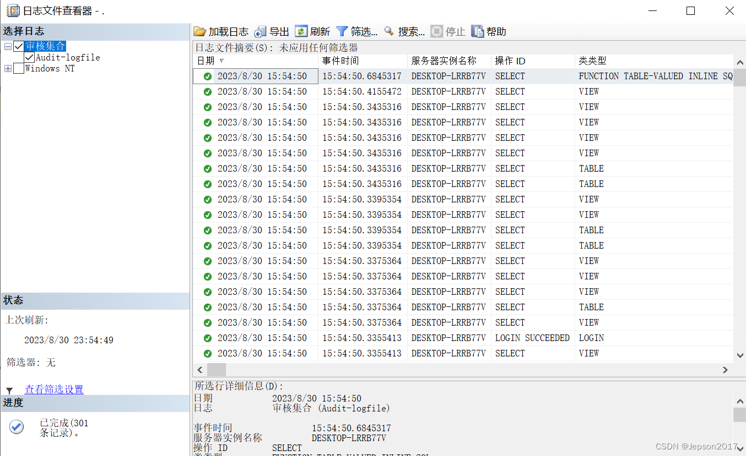Click the filter funnel icon beside 查看筛选设置

point(9,391)
